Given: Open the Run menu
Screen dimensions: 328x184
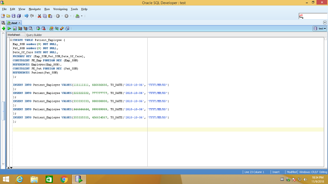Looking at the screenshot, I should coord(47,9).
